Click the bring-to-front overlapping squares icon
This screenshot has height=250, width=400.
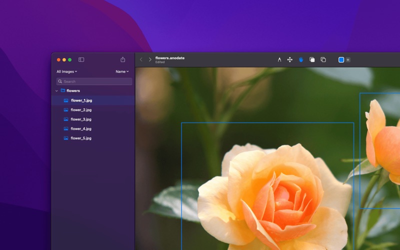tap(312, 59)
